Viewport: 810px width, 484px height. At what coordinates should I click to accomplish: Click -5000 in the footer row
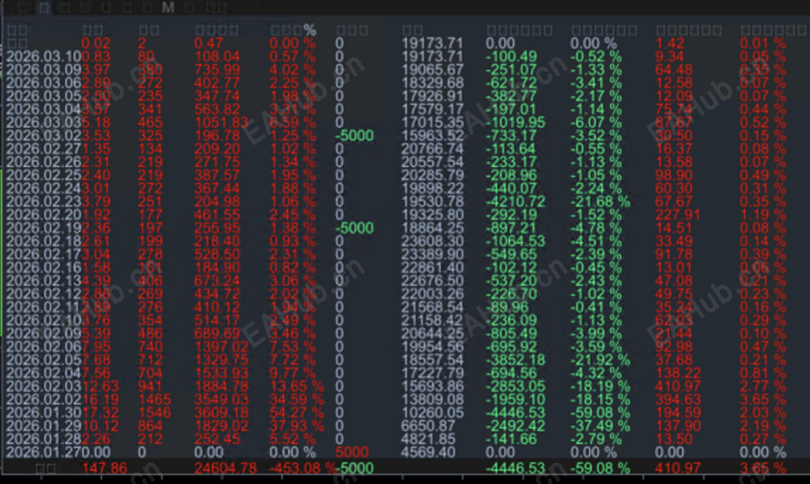point(355,468)
